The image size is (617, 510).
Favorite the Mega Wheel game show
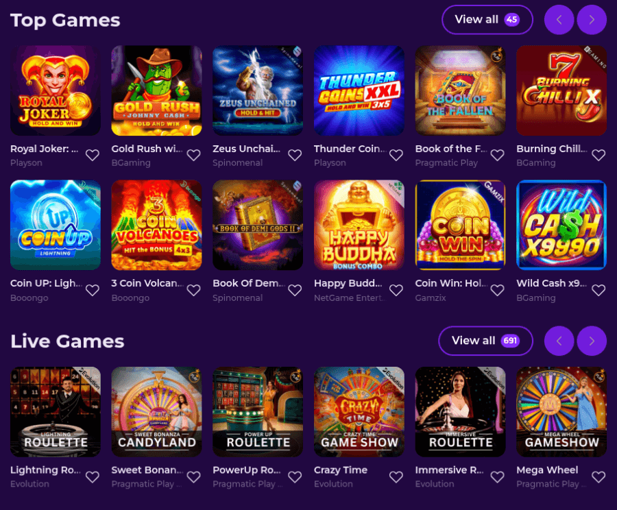tap(598, 477)
